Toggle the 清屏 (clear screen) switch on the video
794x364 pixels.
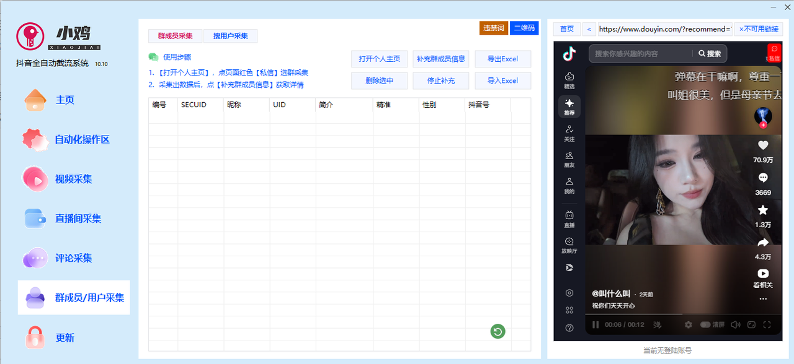706,324
